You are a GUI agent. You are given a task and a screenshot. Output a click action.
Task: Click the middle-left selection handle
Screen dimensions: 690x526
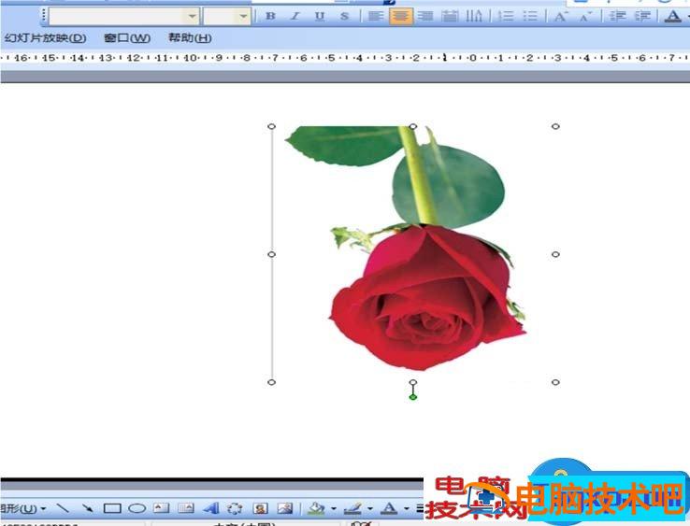pos(271,254)
